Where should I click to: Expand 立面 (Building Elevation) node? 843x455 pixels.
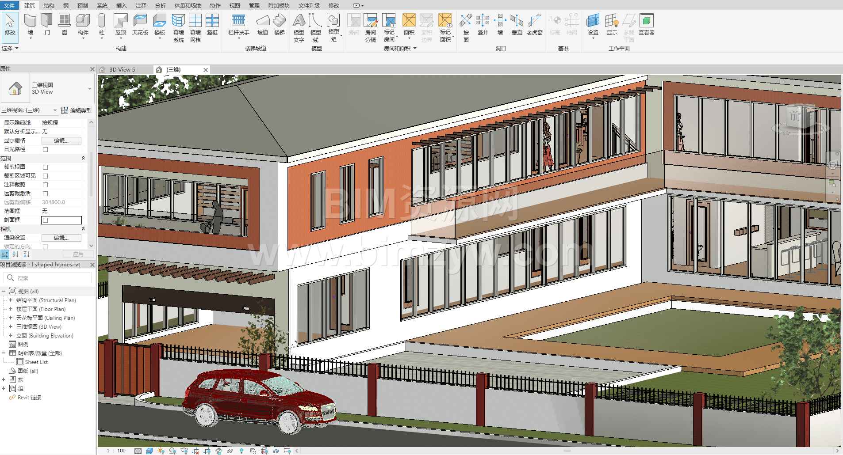(11, 336)
